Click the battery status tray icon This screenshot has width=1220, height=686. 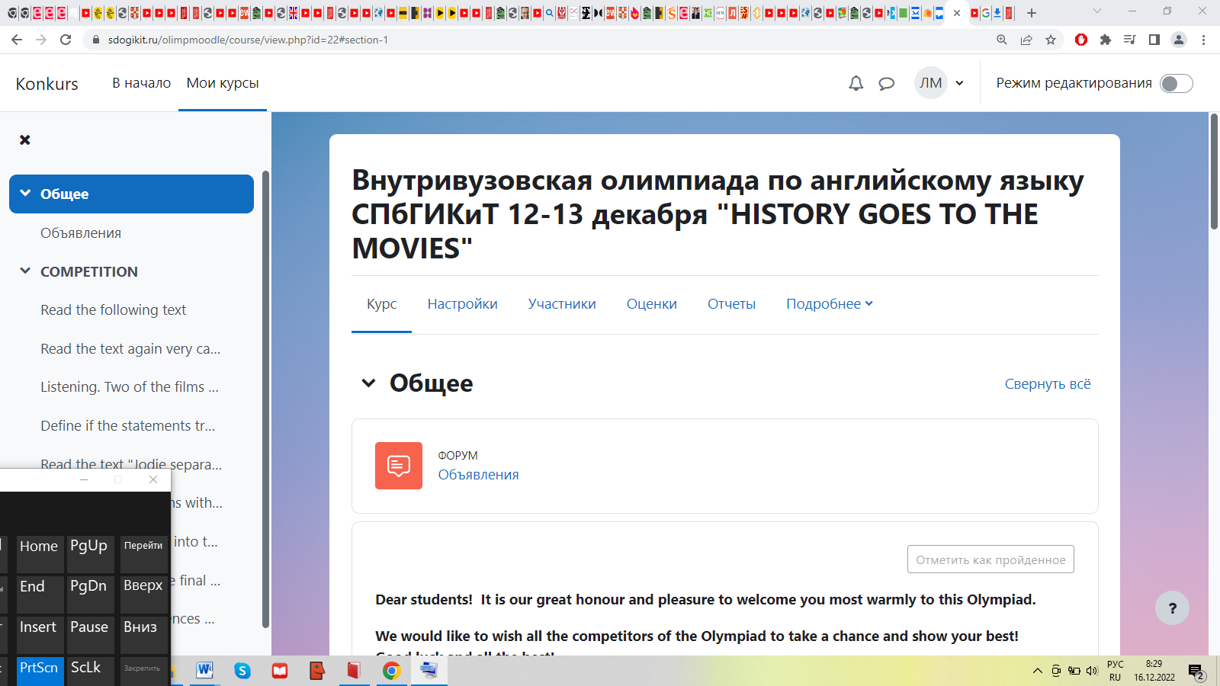[1074, 671]
